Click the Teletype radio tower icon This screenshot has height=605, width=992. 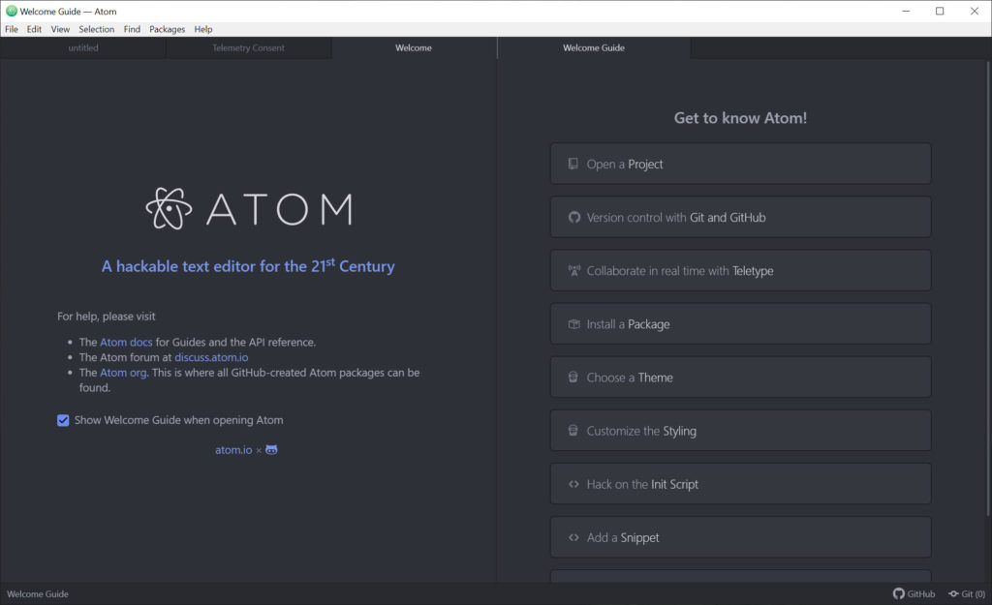pyautogui.click(x=573, y=271)
